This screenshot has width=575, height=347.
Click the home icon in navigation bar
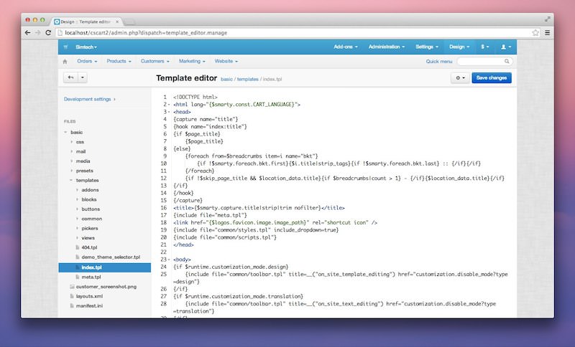pyautogui.click(x=66, y=62)
